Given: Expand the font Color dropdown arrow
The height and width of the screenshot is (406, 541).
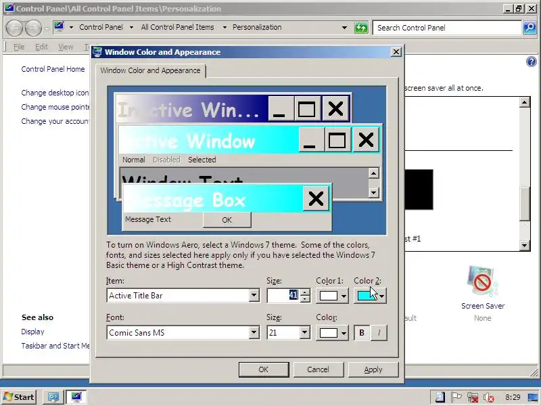Looking at the screenshot, I should 344,333.
